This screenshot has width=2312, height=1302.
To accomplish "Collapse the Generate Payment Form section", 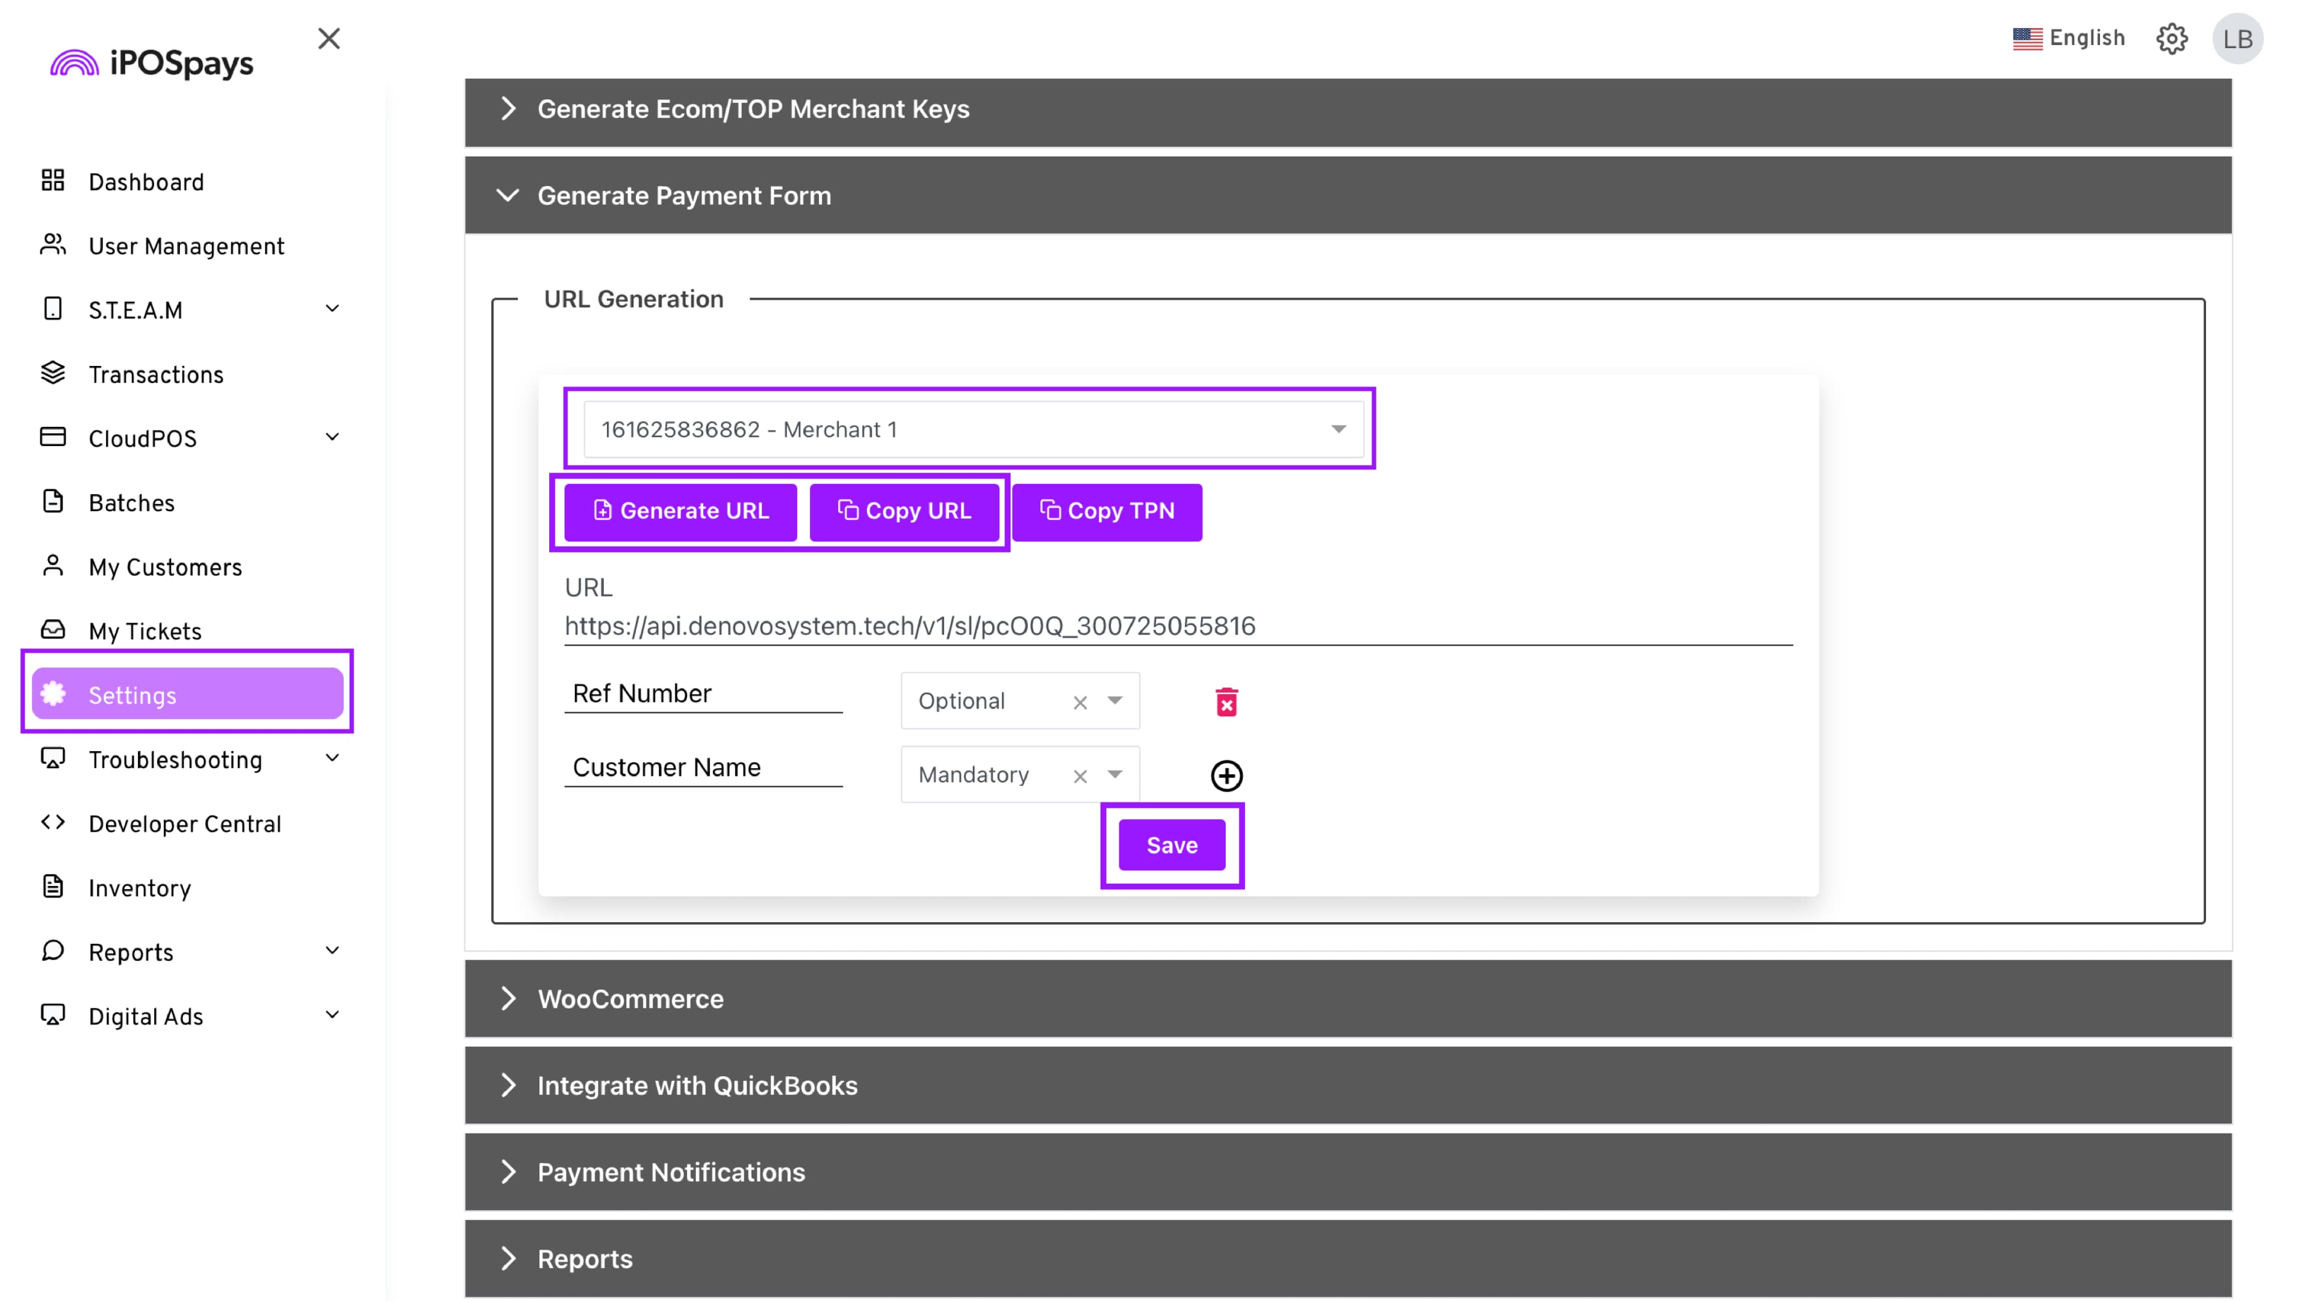I will pos(684,196).
